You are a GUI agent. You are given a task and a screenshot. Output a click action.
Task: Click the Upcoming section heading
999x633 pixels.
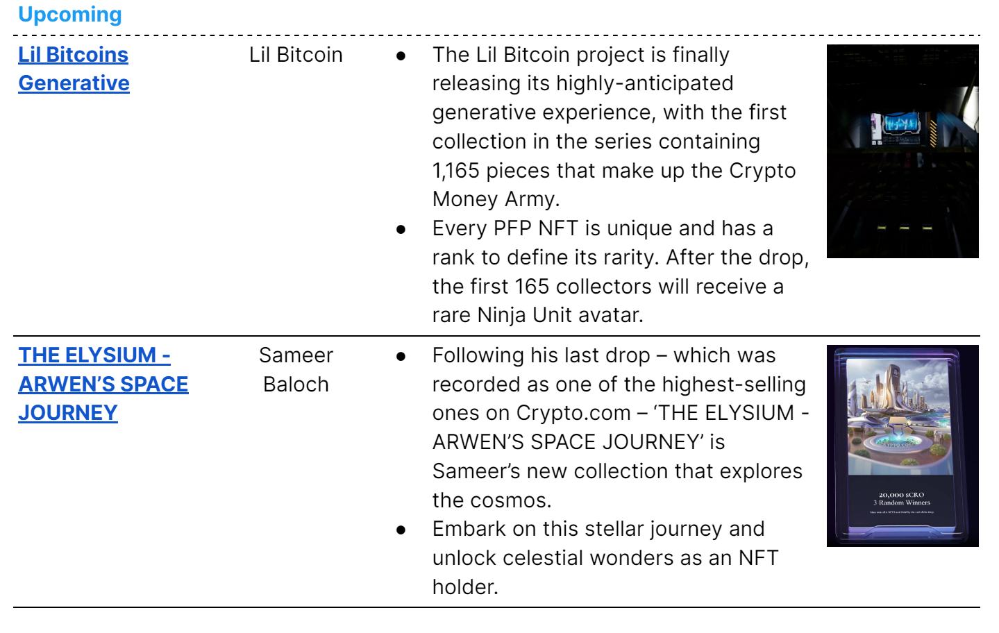pyautogui.click(x=70, y=14)
